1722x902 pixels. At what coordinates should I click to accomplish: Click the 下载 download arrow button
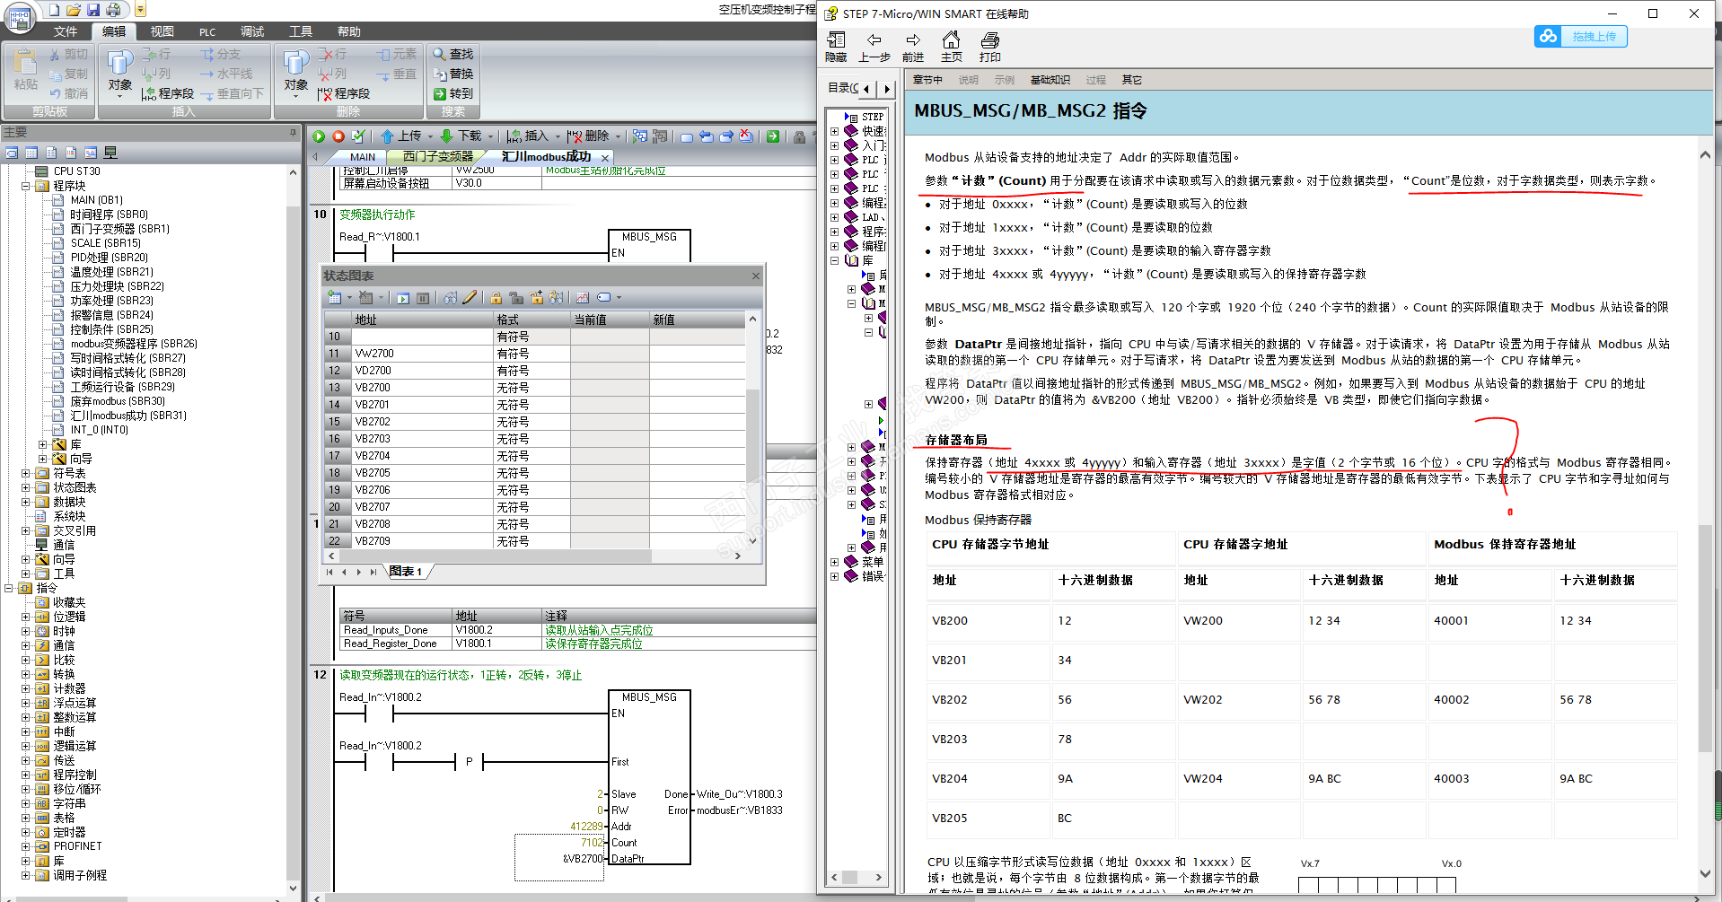tap(461, 136)
